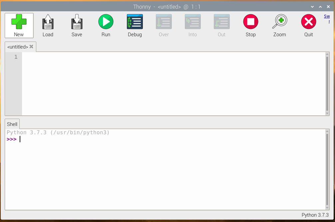The height and width of the screenshot is (222, 335).
Task: Open the Load file icon
Action: [48, 25]
